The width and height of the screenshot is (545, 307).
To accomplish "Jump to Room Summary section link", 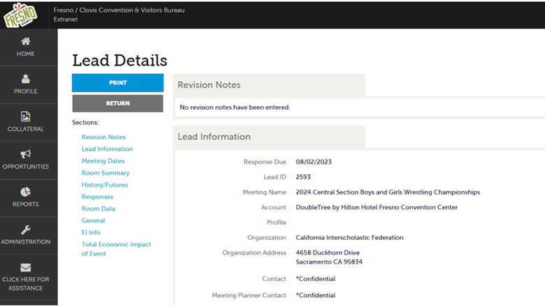I will coord(106,173).
